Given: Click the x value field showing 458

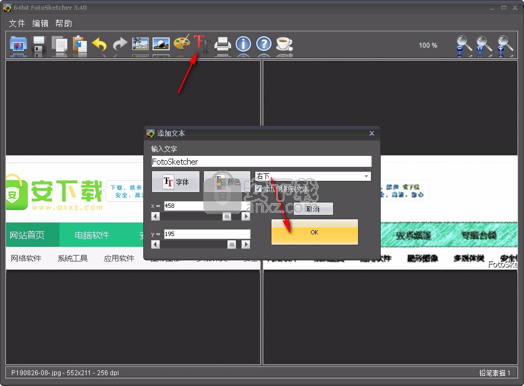Looking at the screenshot, I should tap(207, 206).
